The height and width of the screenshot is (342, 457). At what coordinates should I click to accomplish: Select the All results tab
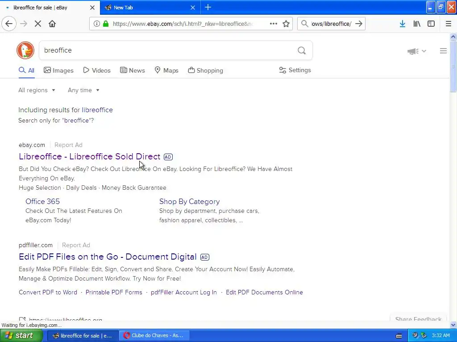pyautogui.click(x=26, y=70)
